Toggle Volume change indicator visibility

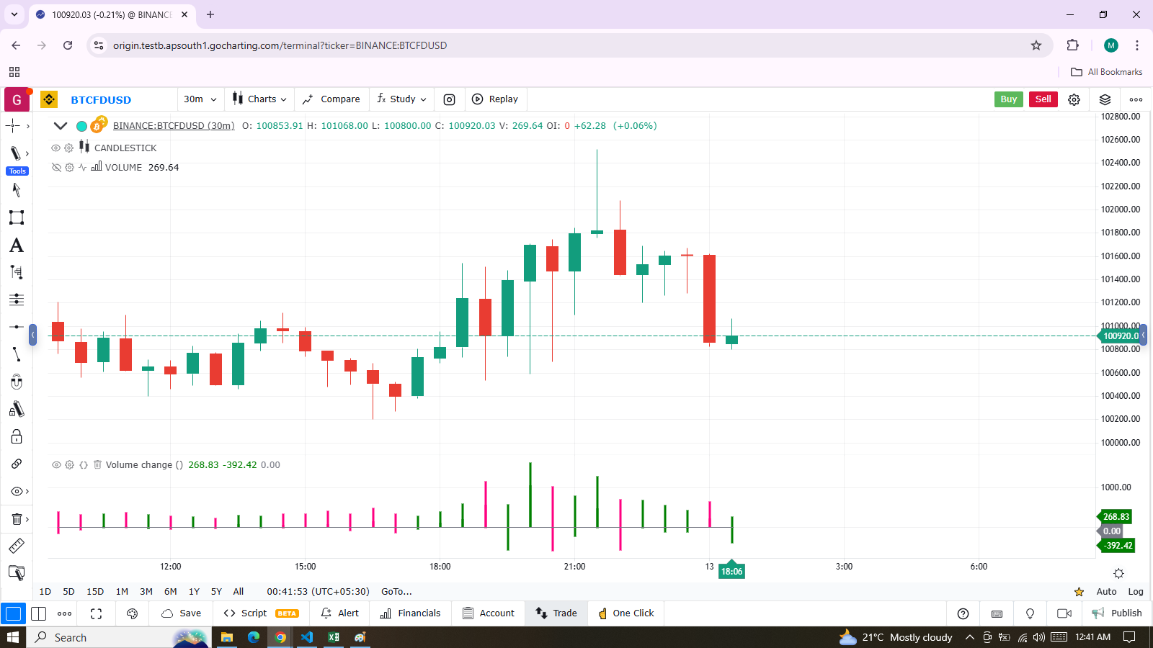point(56,465)
